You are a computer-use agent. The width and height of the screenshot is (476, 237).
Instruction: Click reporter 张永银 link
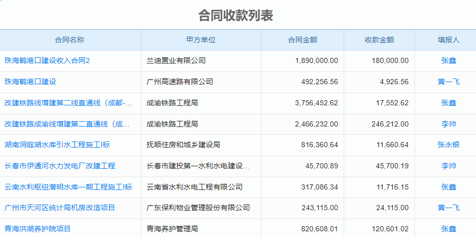[448, 145]
